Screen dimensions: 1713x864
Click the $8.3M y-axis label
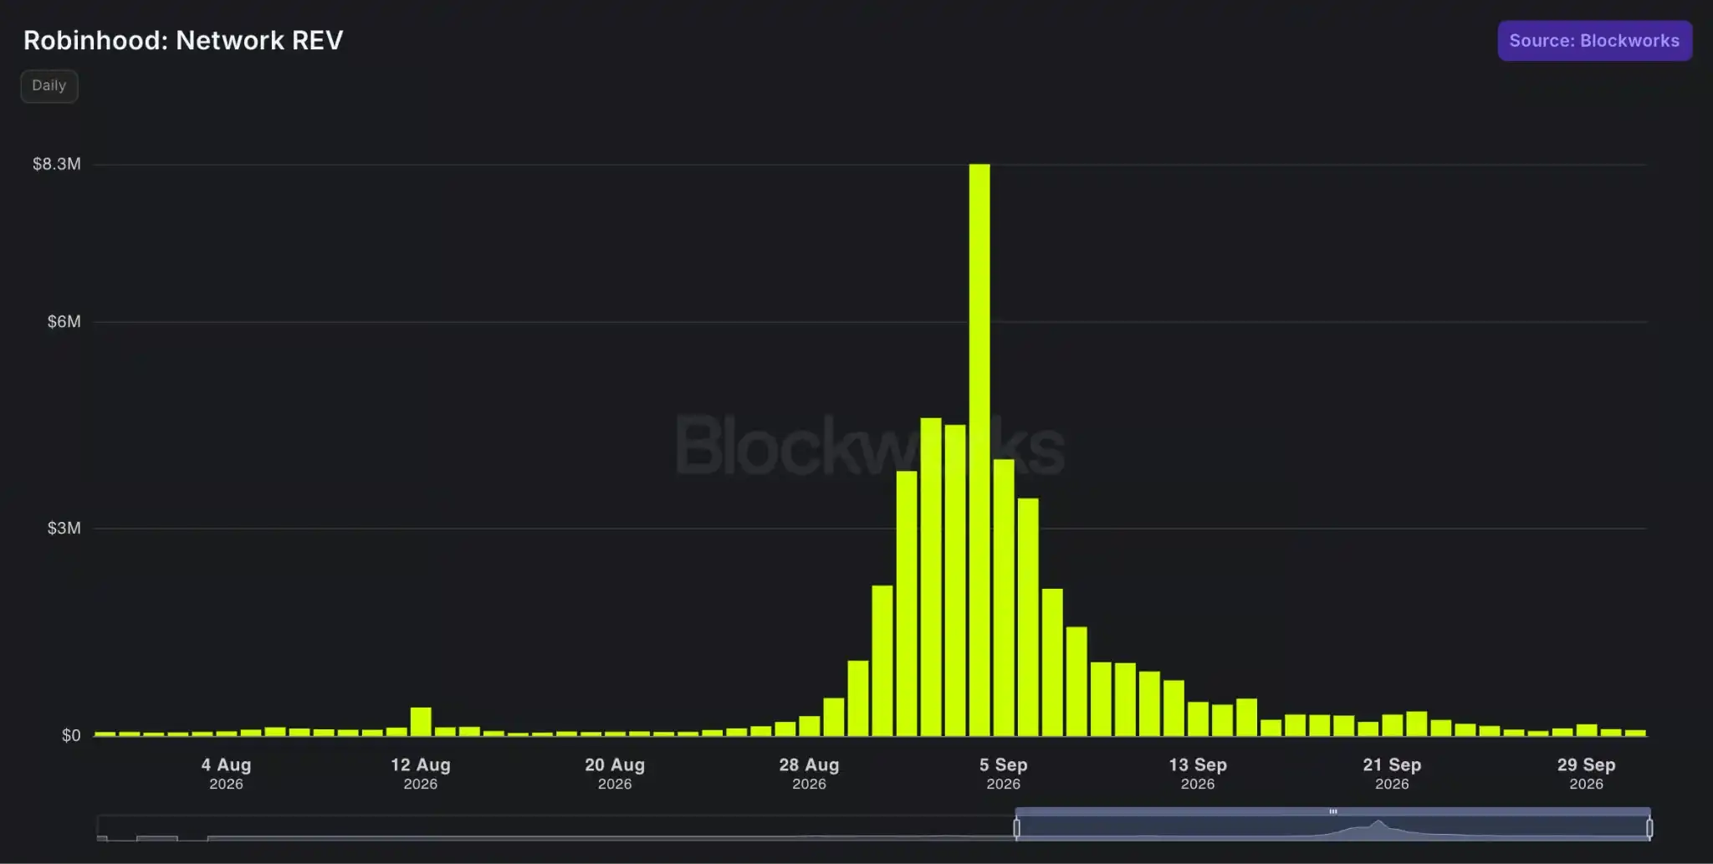pyautogui.click(x=57, y=164)
